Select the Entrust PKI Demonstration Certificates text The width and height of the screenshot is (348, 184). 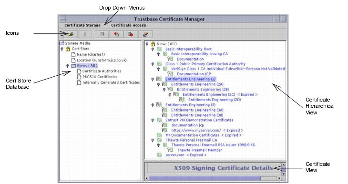point(199,120)
